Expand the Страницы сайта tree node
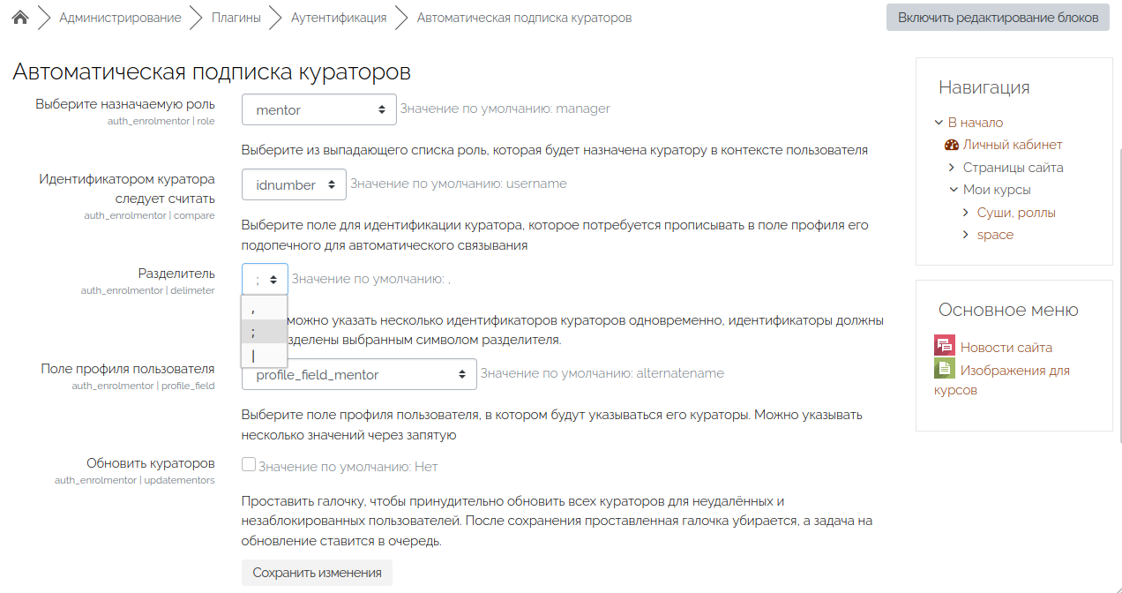The height and width of the screenshot is (593, 1122). coord(953,168)
